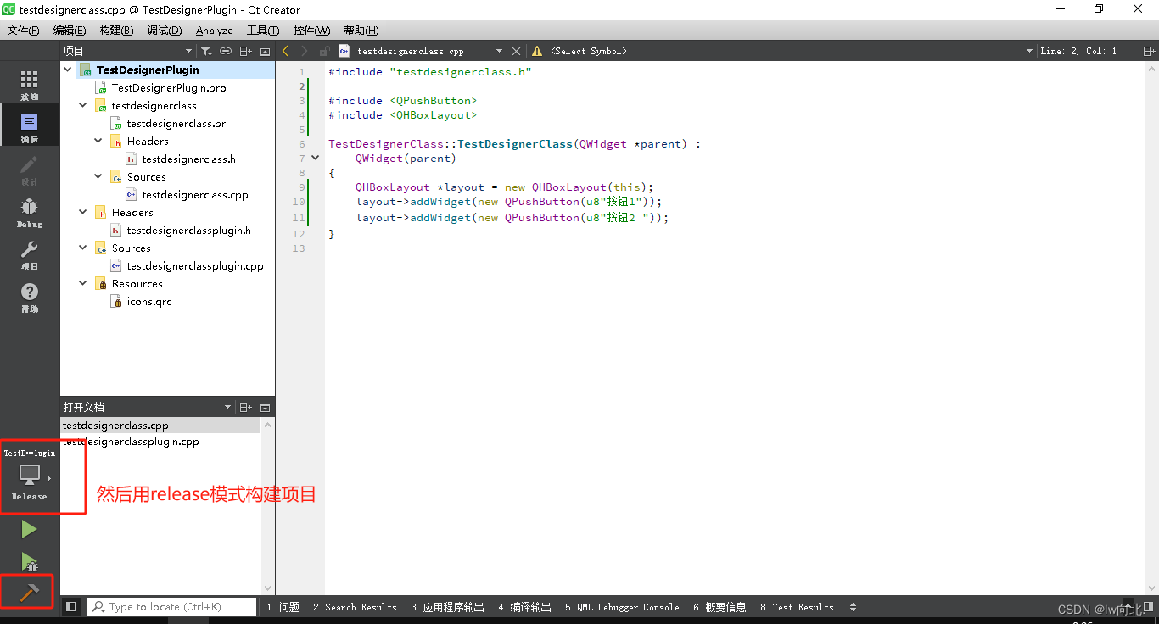Open the 控件(W) menu

[x=311, y=31]
